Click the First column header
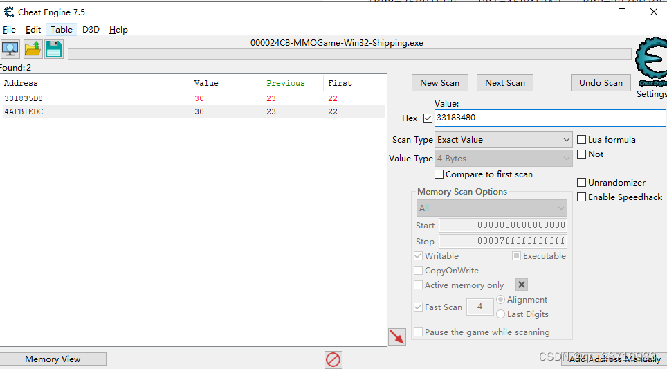This screenshot has width=667, height=369. [x=354, y=83]
